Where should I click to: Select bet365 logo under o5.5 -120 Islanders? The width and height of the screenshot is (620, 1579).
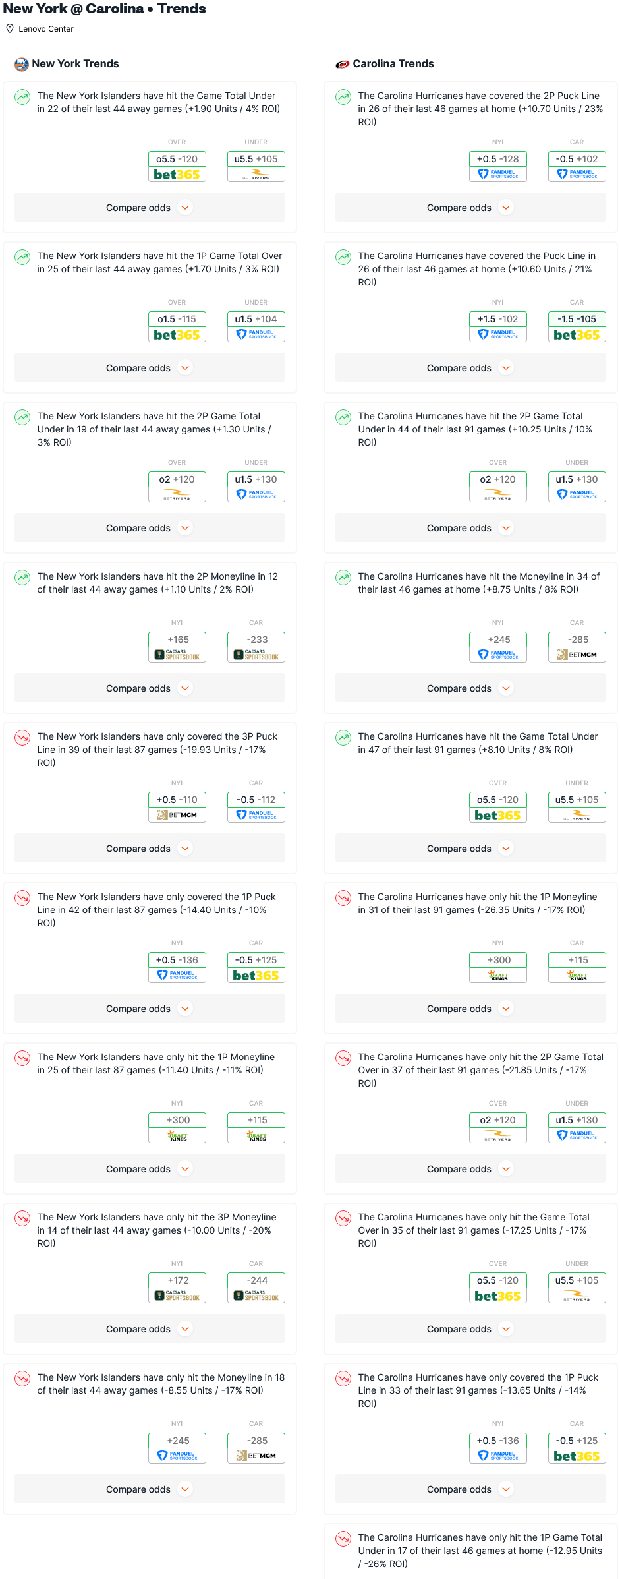point(177,175)
